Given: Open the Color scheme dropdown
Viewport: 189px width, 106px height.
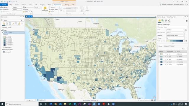Looking at the screenshot, I should tap(175, 41).
